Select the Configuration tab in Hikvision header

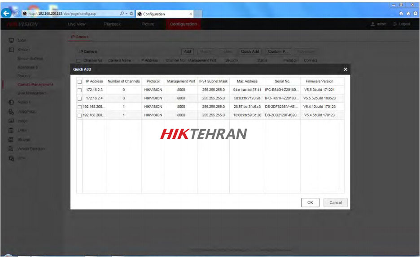point(183,24)
